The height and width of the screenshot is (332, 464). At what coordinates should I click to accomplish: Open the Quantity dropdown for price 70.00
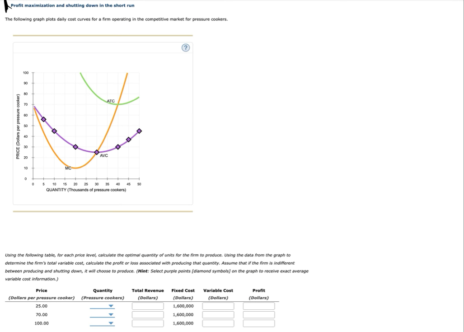tap(110, 315)
